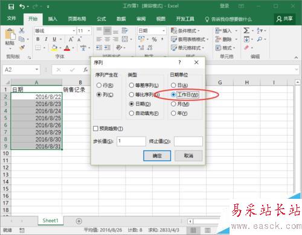Choose Growth series (等比序列) type
Viewport: 302px width, 235px height.
pyautogui.click(x=144, y=95)
